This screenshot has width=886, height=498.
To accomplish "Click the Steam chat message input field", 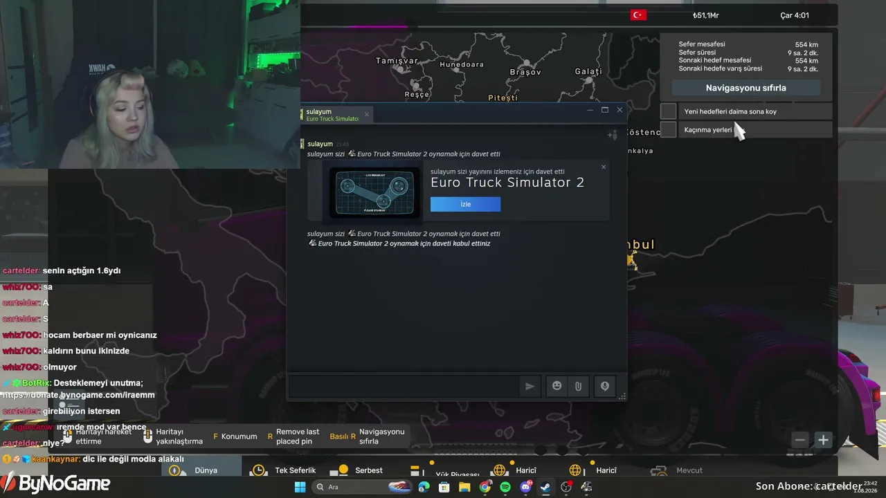I will click(404, 387).
